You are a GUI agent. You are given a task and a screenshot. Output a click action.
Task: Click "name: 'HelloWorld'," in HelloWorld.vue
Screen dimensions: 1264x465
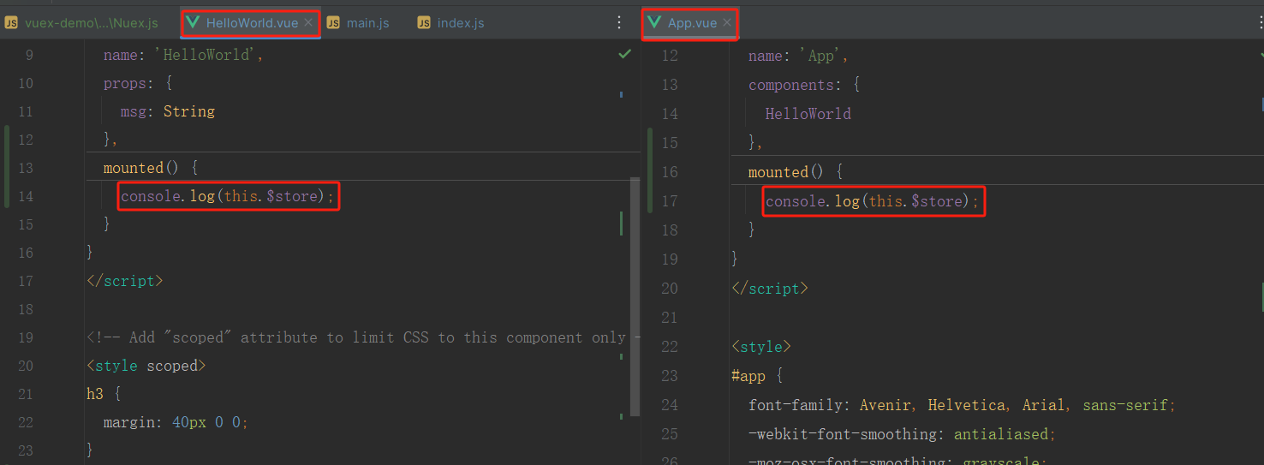tap(183, 55)
